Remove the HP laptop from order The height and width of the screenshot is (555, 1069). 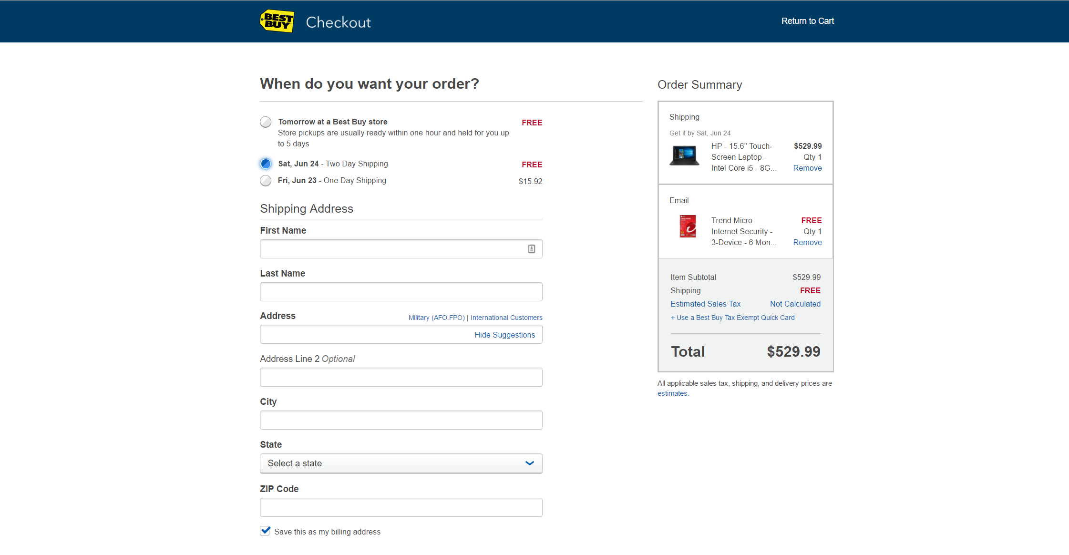(807, 168)
